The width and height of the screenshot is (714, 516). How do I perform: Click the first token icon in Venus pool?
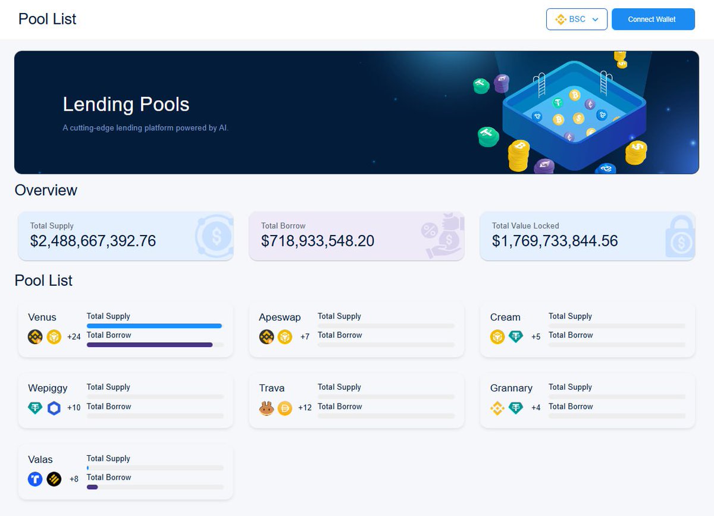[35, 337]
